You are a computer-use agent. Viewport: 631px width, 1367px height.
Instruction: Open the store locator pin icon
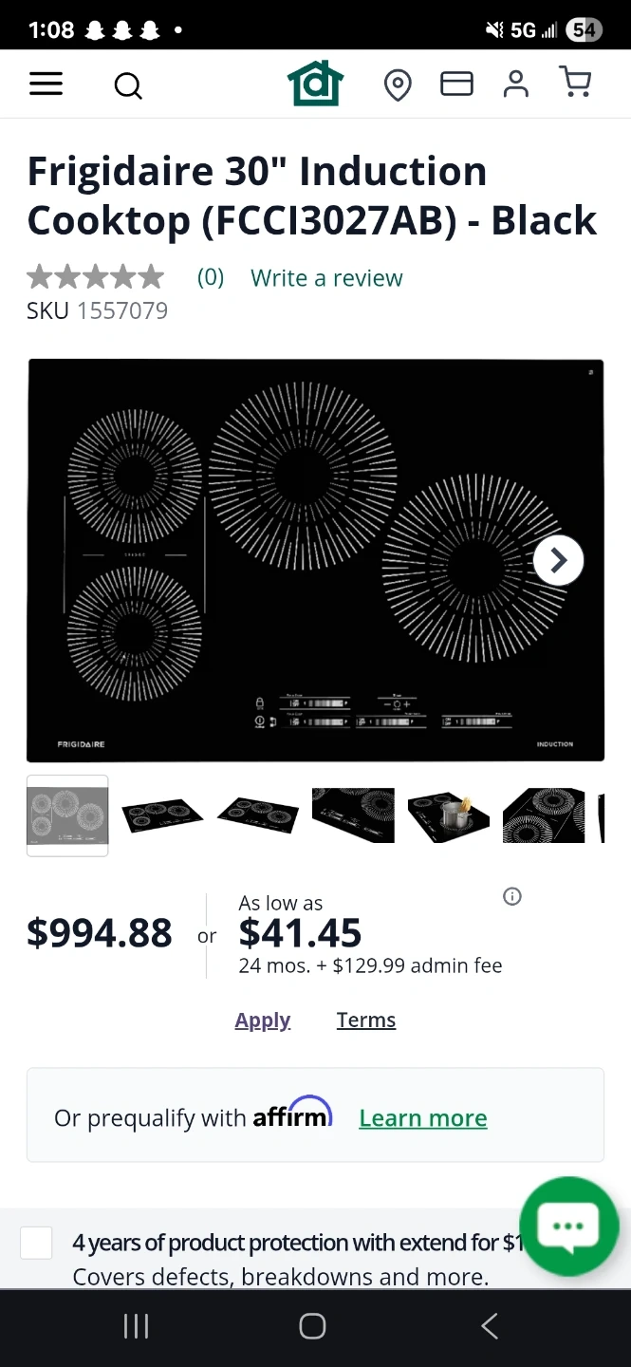[398, 85]
